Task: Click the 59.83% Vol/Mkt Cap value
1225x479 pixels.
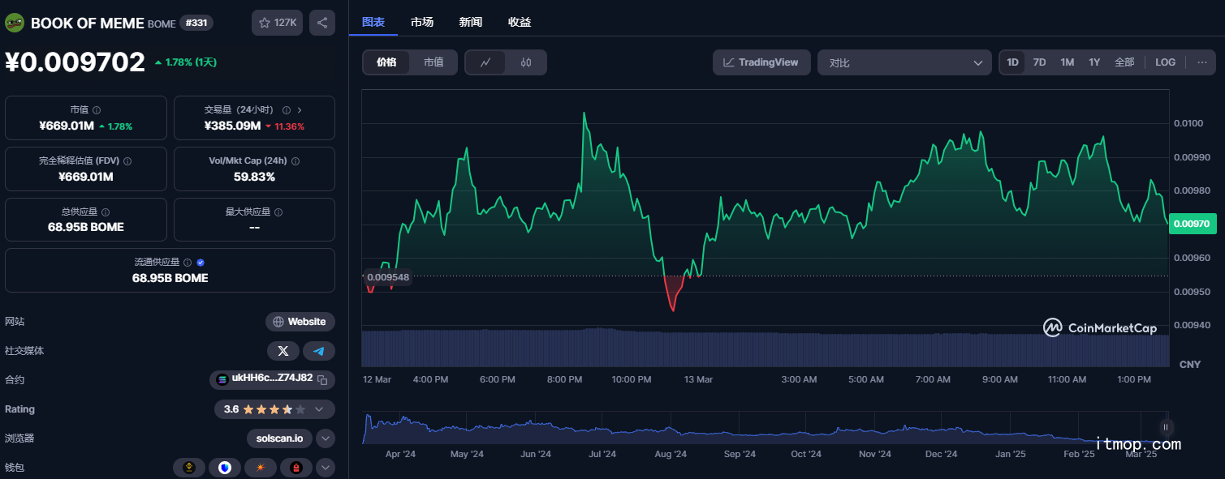Action: click(x=254, y=177)
